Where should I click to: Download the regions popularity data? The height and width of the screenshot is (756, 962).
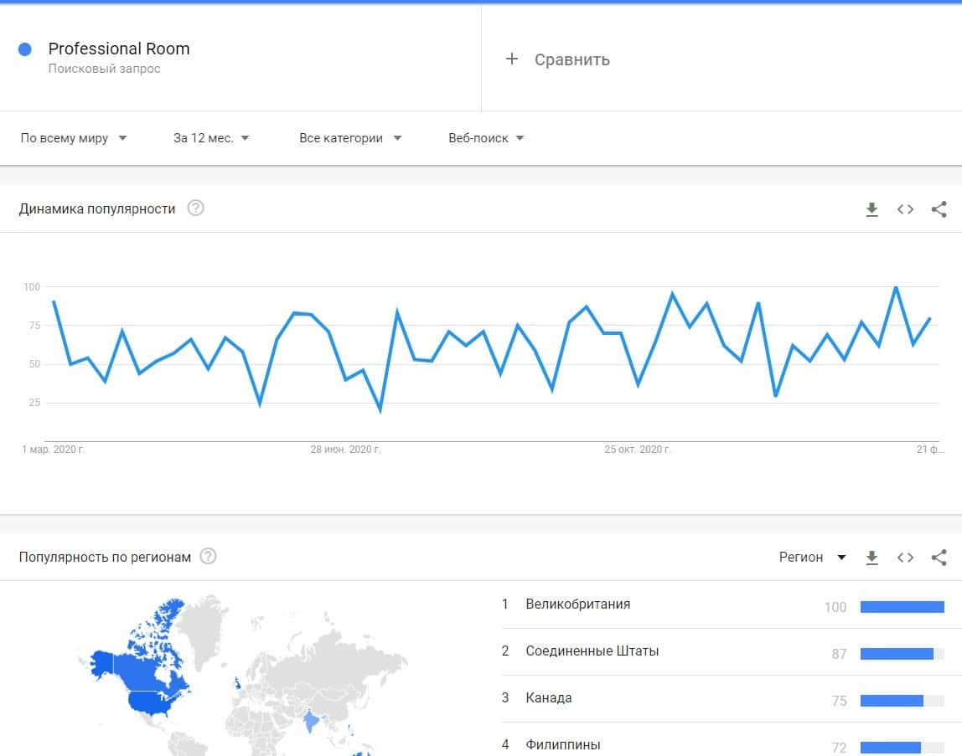[x=871, y=558]
